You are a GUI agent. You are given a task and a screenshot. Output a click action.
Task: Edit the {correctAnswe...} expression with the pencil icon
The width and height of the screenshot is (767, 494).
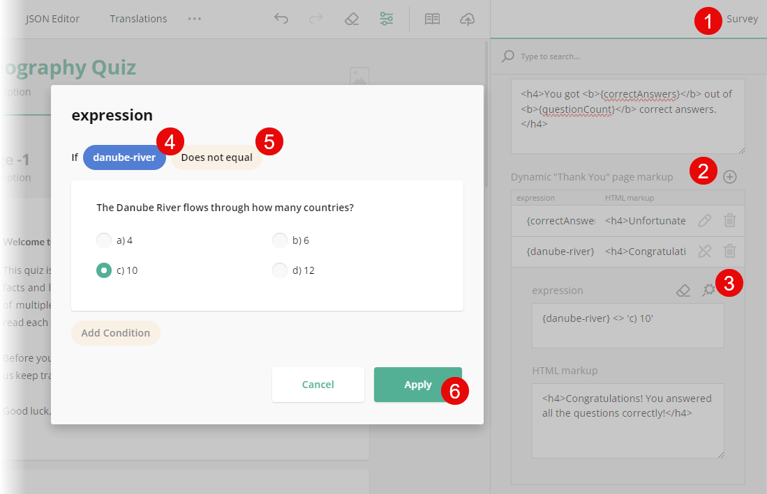tap(705, 220)
